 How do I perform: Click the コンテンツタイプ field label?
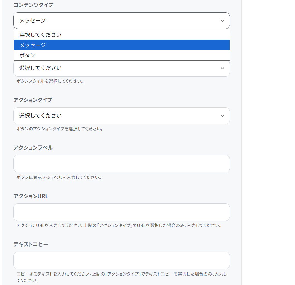33,5
